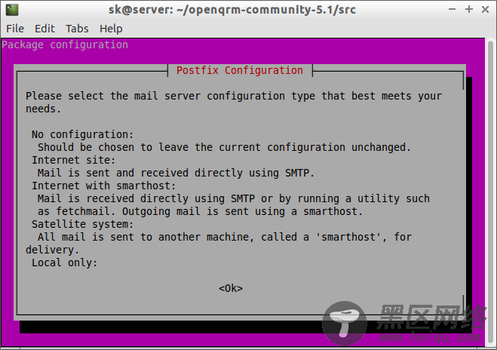The width and height of the screenshot is (497, 350).
Task: Click the line starting 'Should be chosen to leave'
Action: (x=224, y=147)
